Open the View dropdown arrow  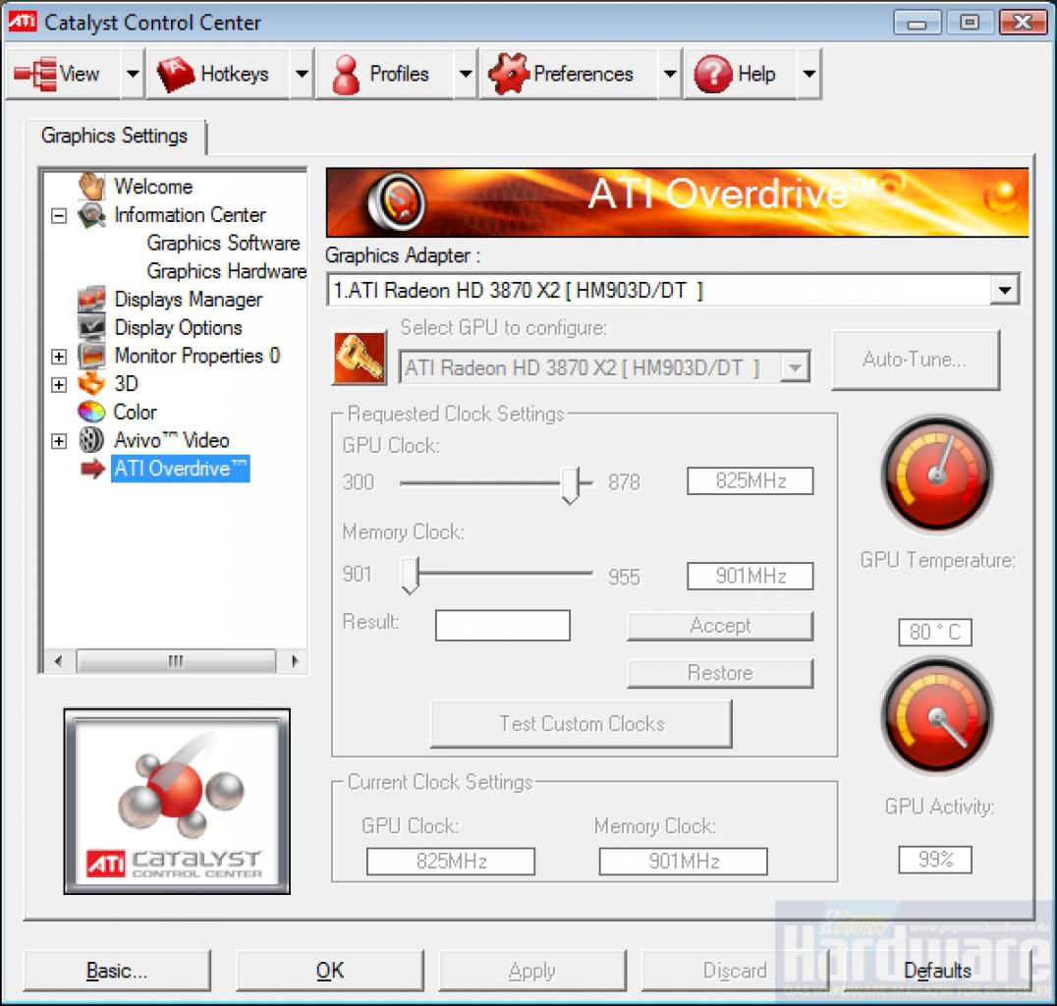133,74
